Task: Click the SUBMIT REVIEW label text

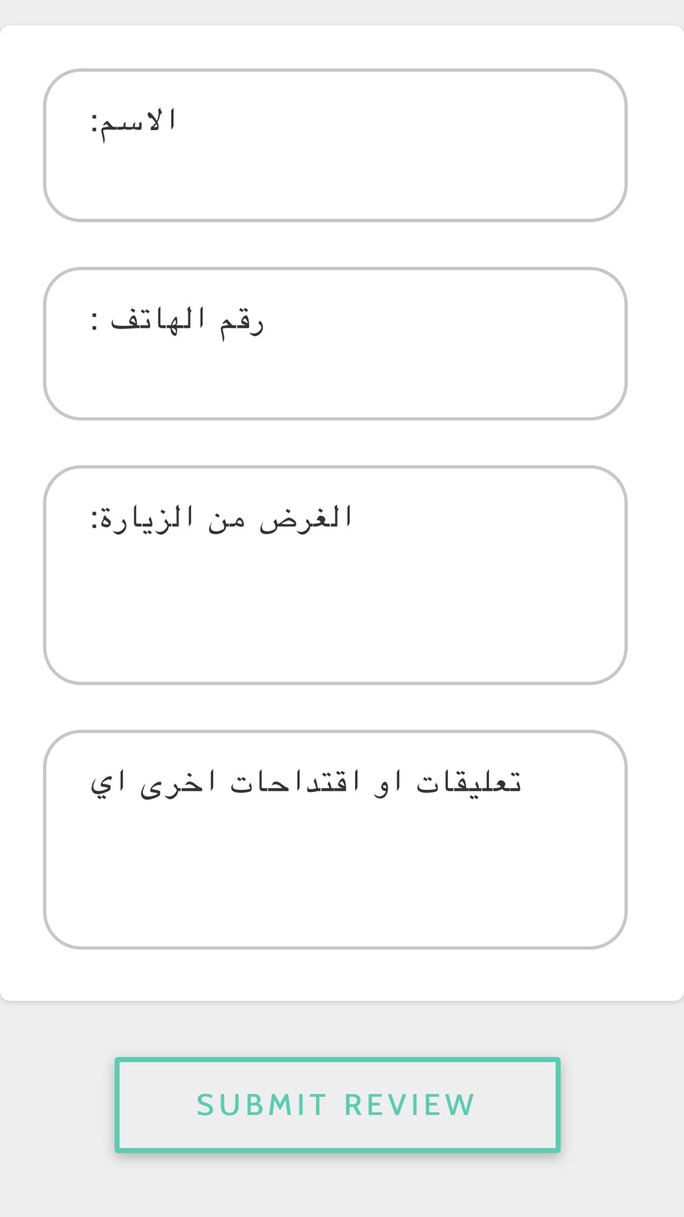Action: pyautogui.click(x=336, y=1105)
